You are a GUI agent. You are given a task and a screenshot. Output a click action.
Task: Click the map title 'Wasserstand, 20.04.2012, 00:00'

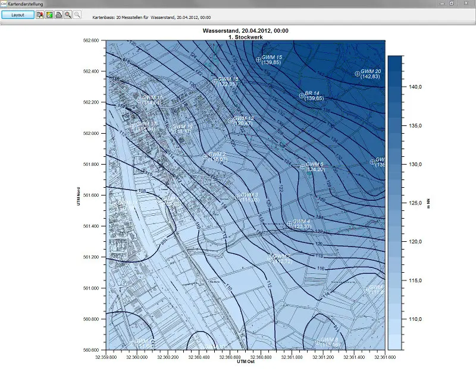click(x=245, y=31)
